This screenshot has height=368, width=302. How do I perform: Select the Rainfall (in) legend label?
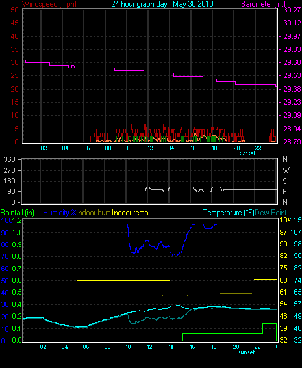coord(18,213)
